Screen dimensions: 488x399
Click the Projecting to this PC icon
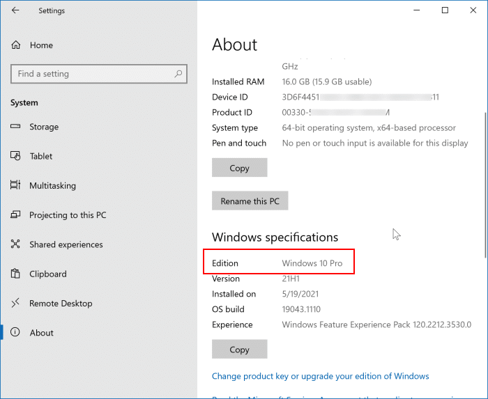(x=15, y=214)
